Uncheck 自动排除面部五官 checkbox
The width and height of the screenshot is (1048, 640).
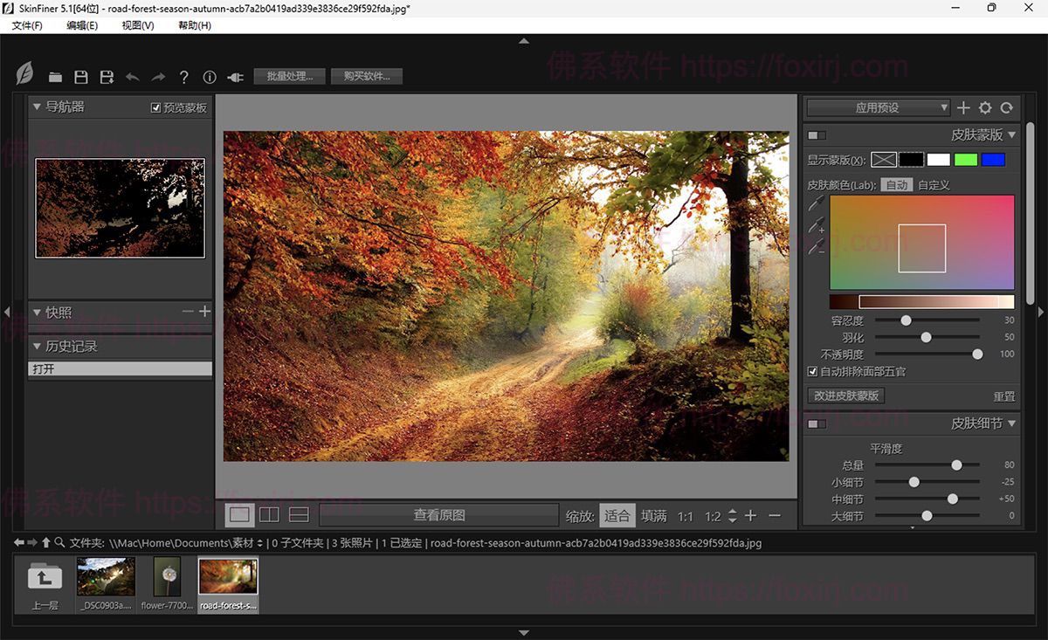click(x=813, y=372)
